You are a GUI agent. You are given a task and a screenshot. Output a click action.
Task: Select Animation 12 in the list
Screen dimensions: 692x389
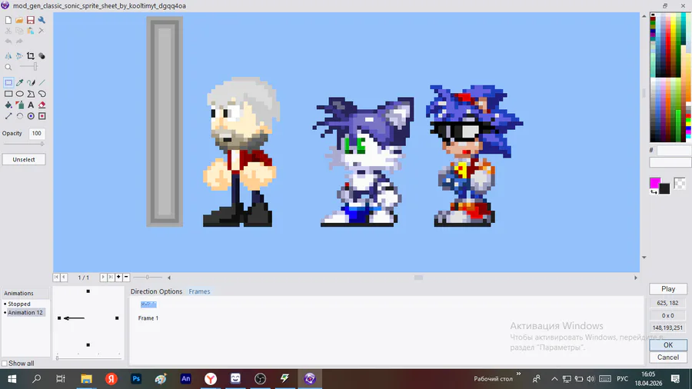[25, 312]
